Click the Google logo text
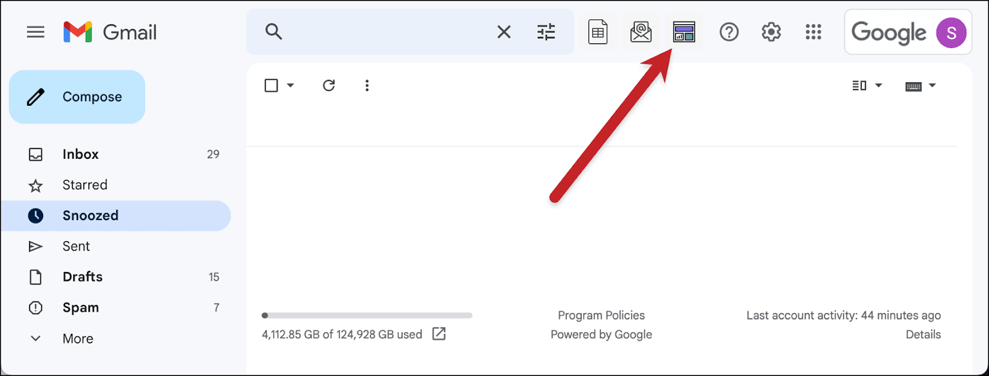Viewport: 989px width, 376px height. tap(889, 33)
